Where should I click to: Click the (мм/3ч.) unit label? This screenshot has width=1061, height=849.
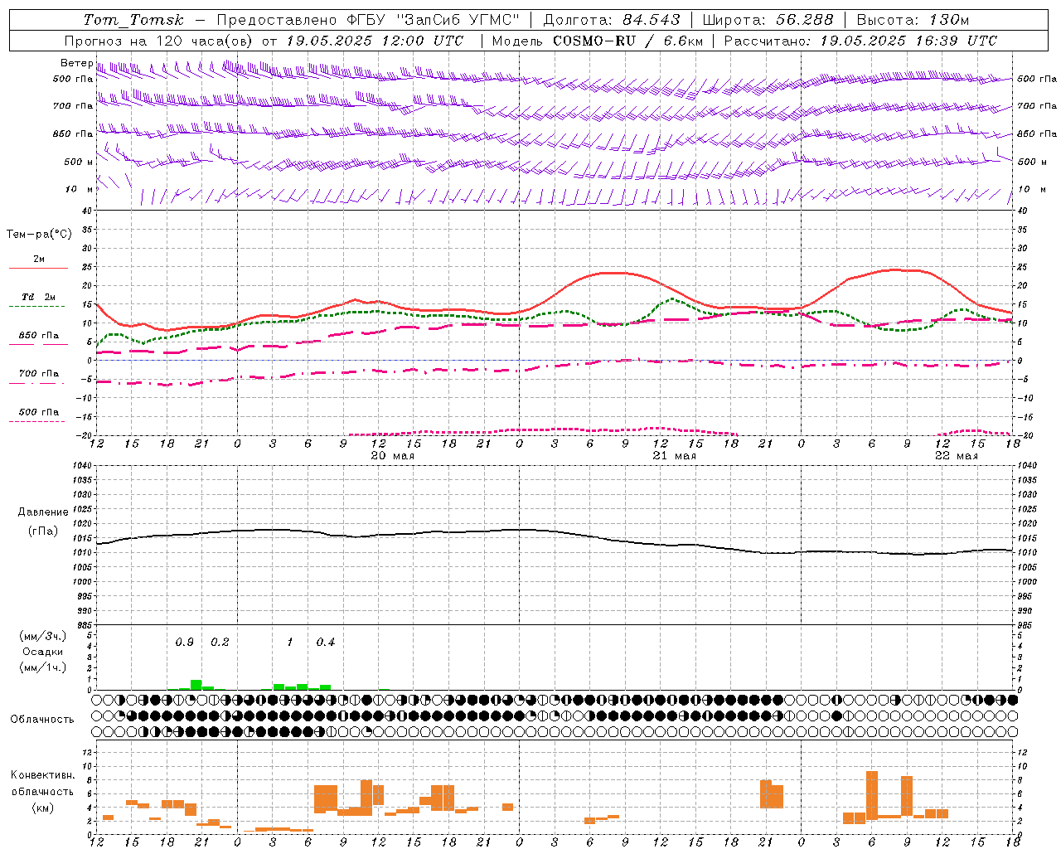tap(43, 636)
